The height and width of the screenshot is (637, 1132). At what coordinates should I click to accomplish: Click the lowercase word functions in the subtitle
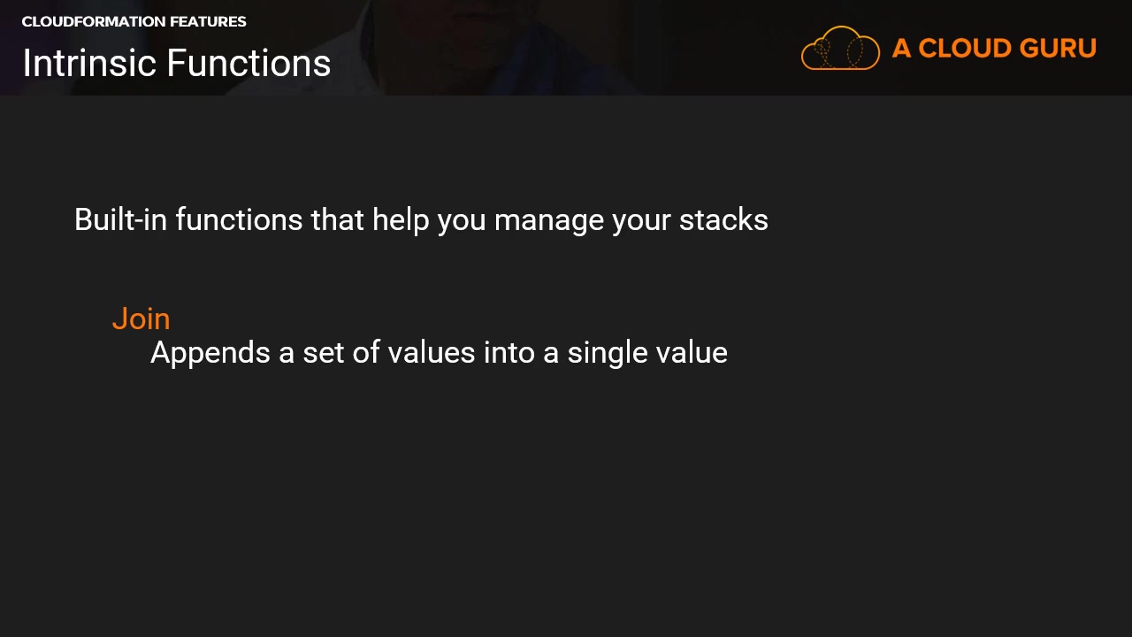239,219
